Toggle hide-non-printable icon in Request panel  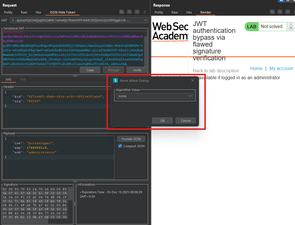[x=122, y=12]
